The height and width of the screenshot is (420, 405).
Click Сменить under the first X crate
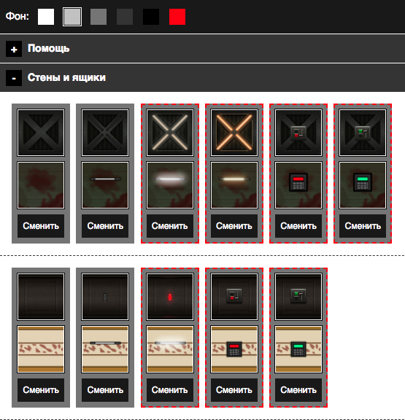pyautogui.click(x=41, y=226)
